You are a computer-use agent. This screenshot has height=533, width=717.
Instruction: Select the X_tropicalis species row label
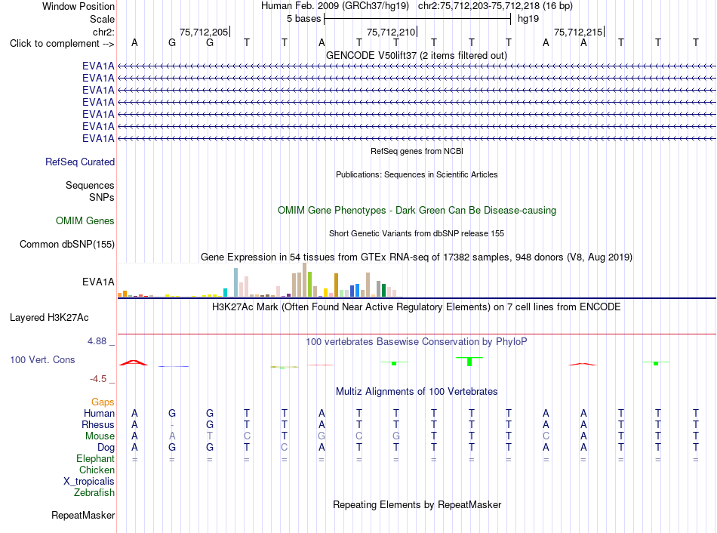tap(89, 482)
